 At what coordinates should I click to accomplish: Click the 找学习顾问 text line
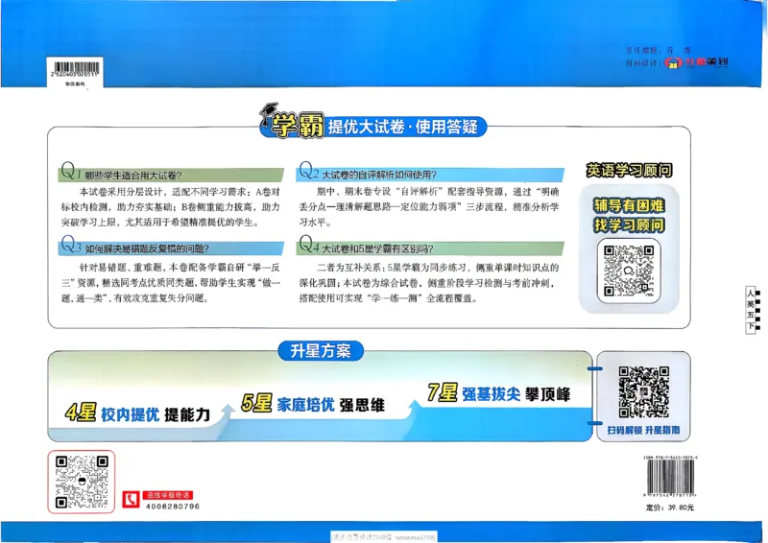pos(629,225)
